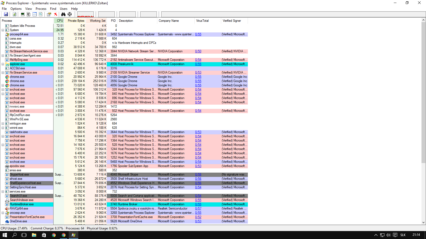
Task: Click the explorer.exe folder icon
Action: pyautogui.click(x=7, y=64)
